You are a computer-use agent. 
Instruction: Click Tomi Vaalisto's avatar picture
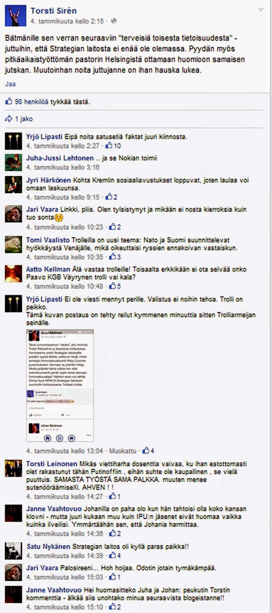[x=13, y=244]
